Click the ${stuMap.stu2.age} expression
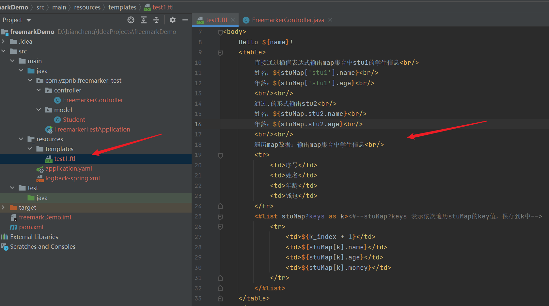The height and width of the screenshot is (306, 549). 308,124
